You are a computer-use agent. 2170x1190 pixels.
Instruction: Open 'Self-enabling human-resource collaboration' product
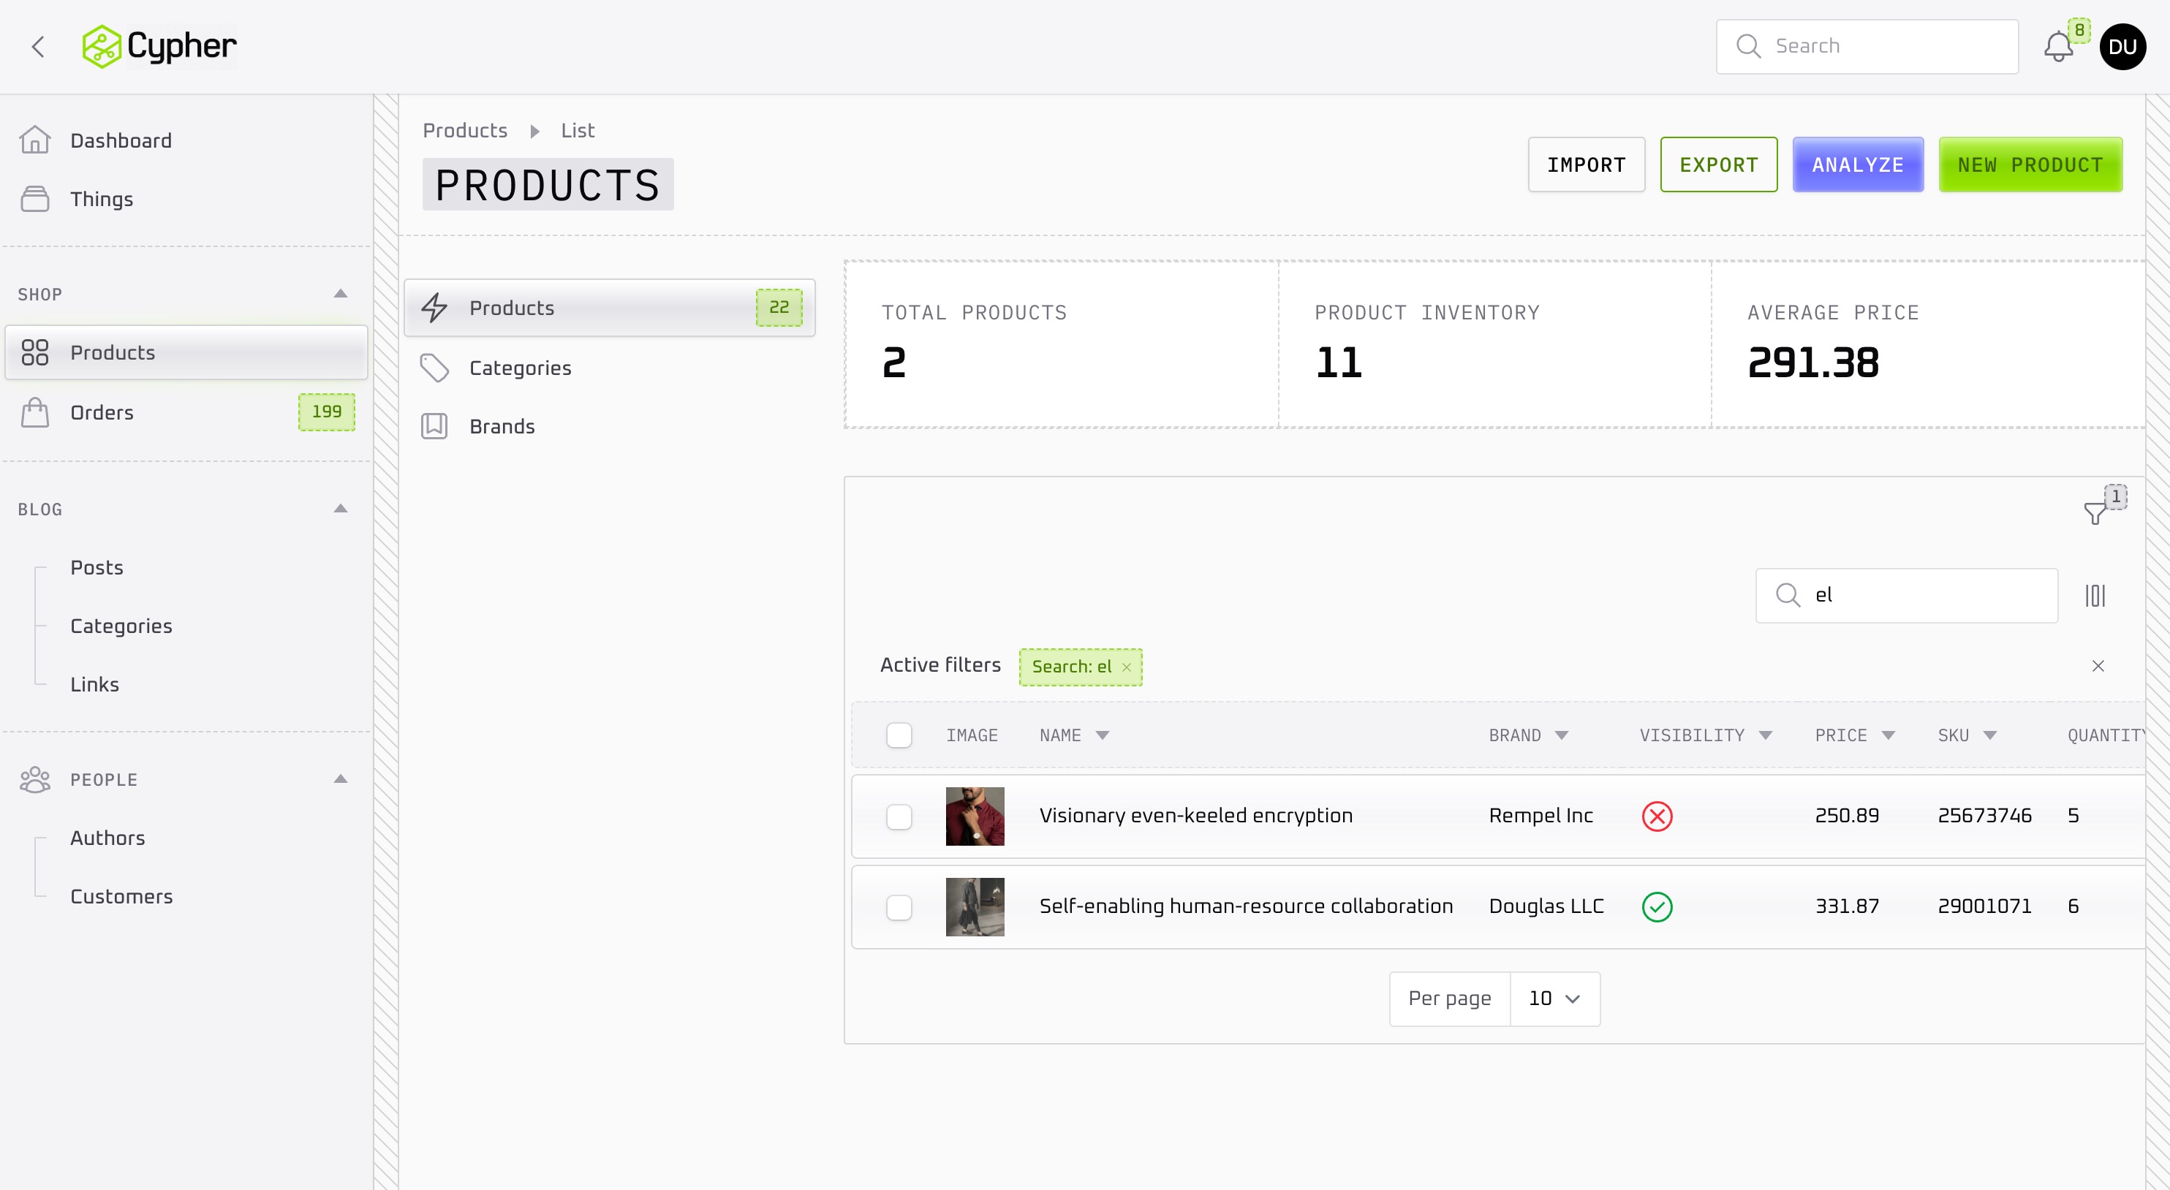(x=1246, y=906)
